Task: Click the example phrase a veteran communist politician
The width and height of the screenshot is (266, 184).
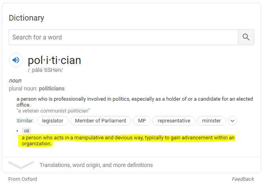Action: [x=53, y=111]
